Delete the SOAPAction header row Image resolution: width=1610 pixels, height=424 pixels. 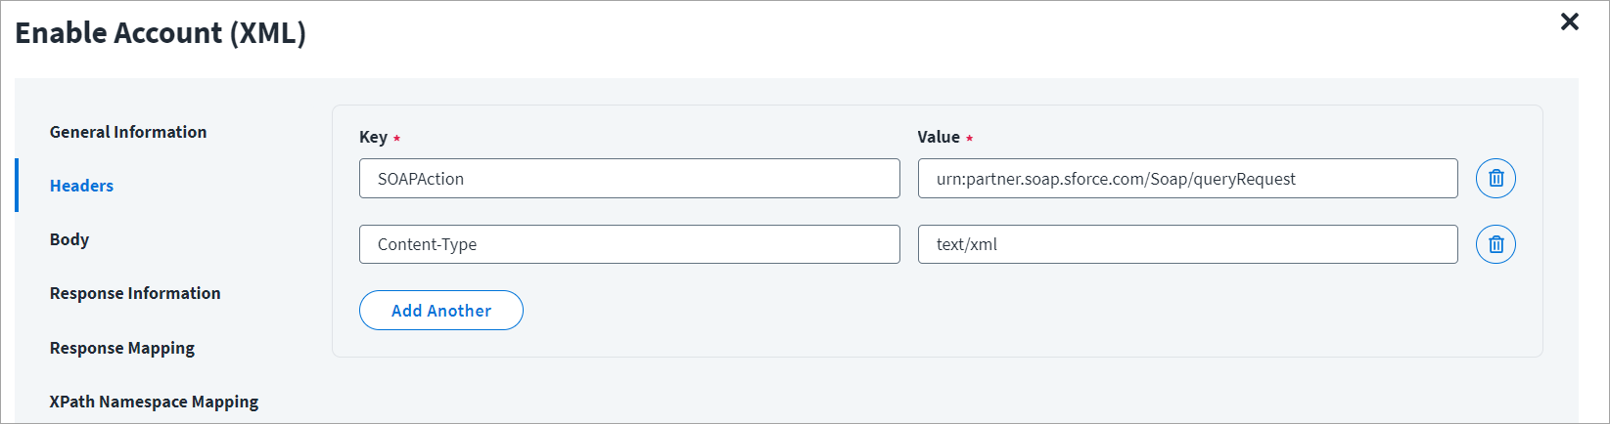click(x=1495, y=179)
